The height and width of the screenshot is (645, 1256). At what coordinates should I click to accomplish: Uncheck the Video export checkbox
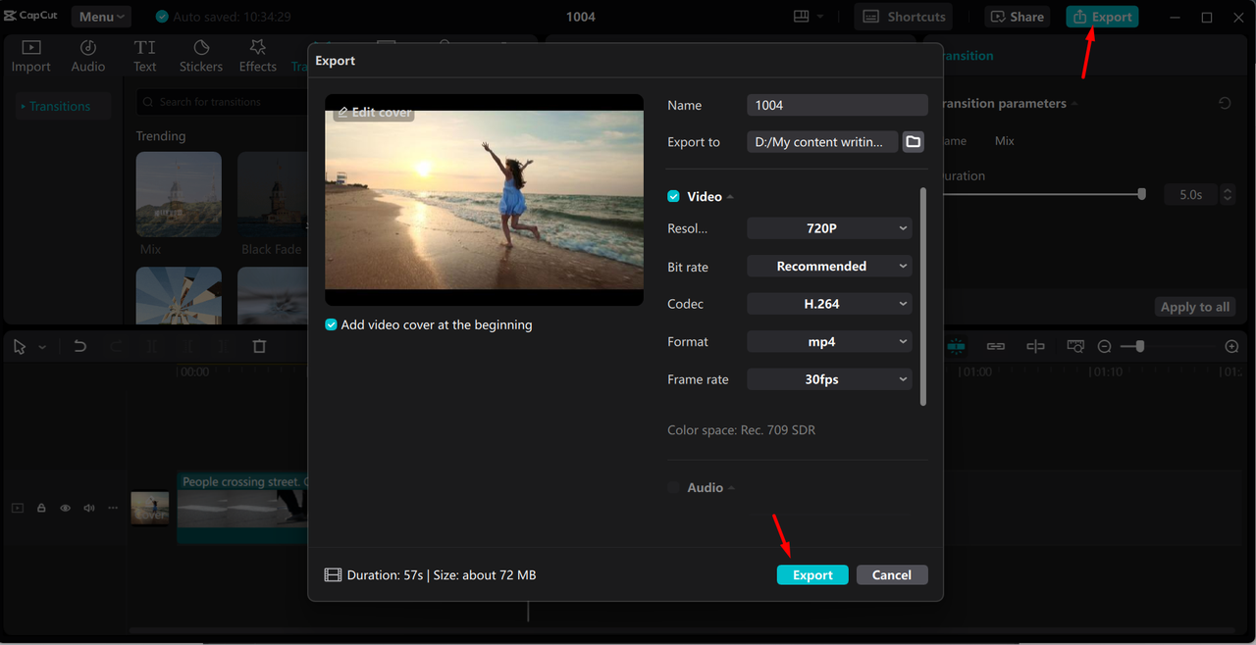[x=673, y=196]
